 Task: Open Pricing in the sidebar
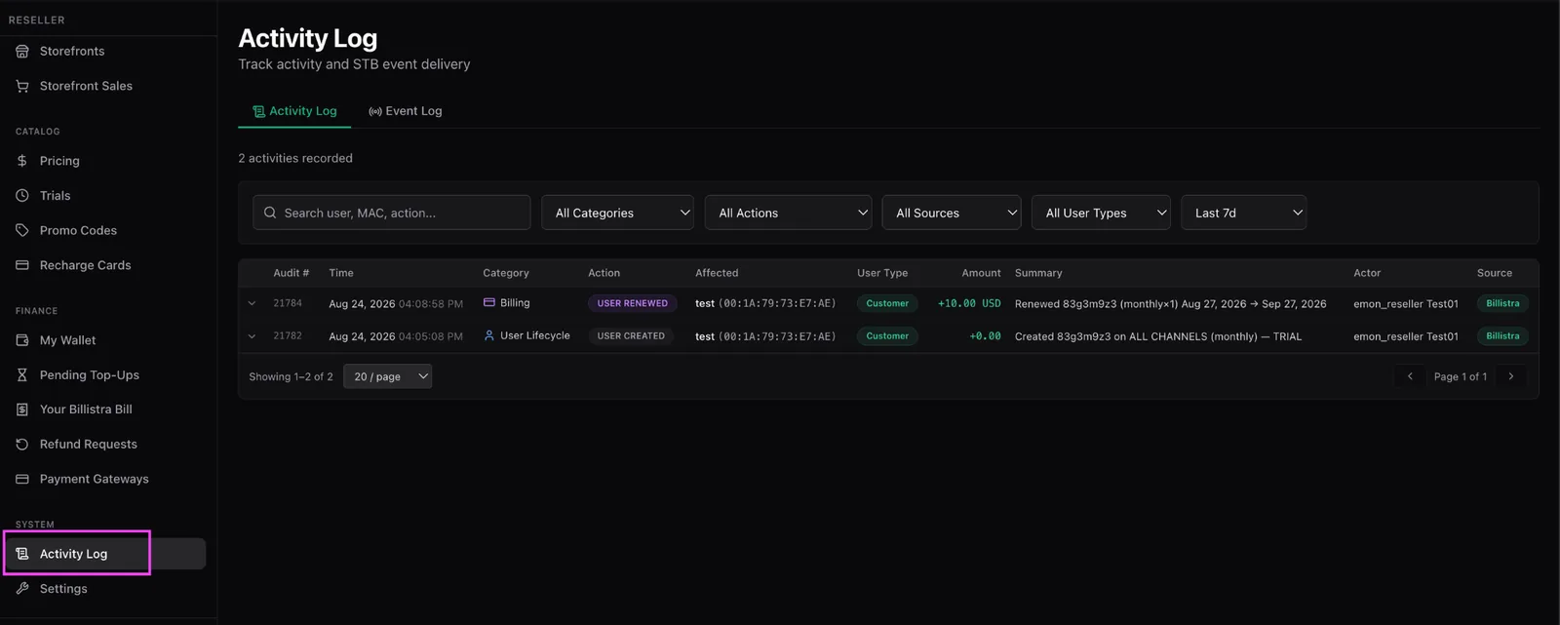click(107, 161)
